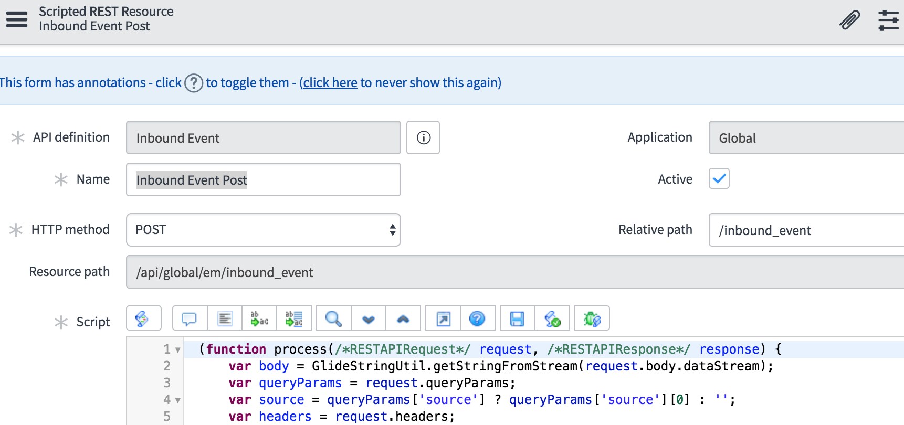Click the Scripted REST Resource title text
Viewport: 904px width, 425px height.
(106, 12)
